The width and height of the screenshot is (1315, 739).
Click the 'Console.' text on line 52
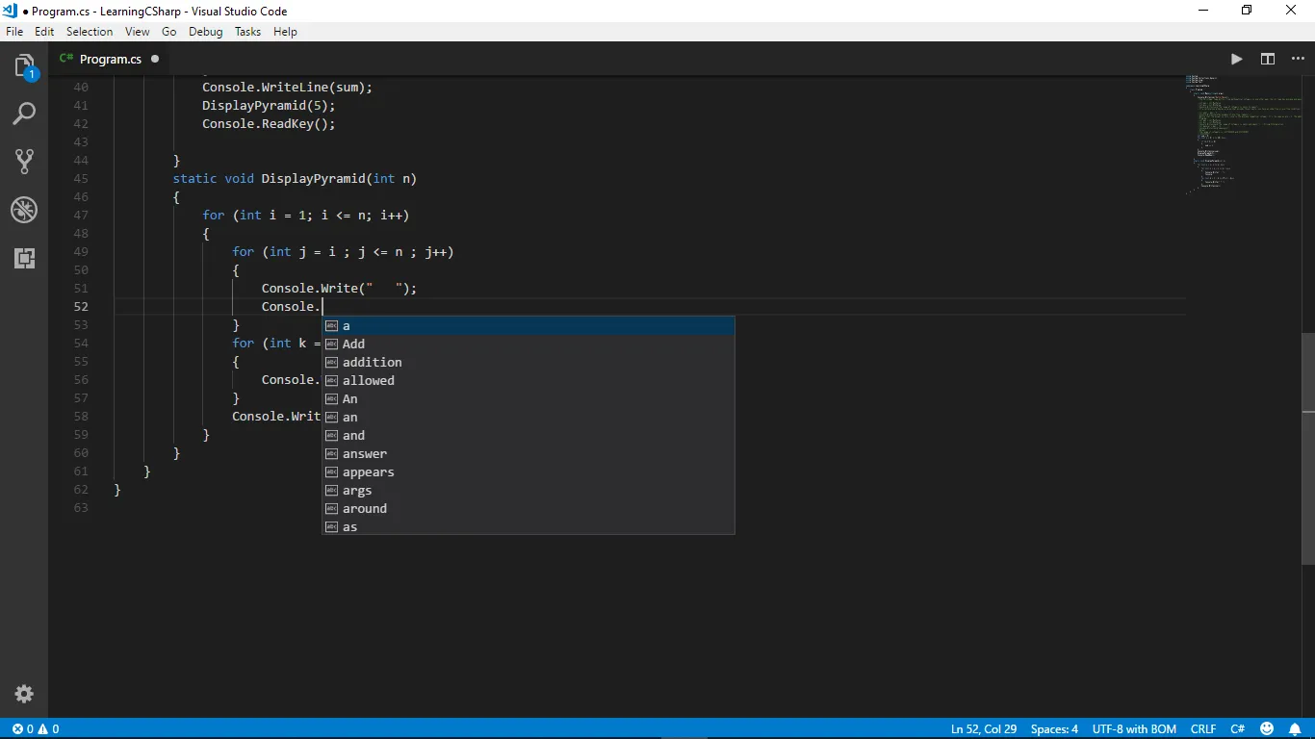[291, 306]
